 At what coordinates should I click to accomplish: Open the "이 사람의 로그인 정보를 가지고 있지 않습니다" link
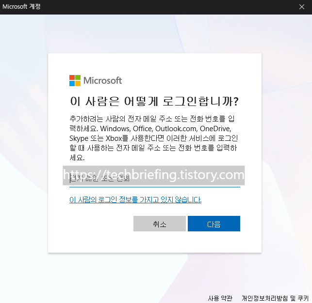135,199
